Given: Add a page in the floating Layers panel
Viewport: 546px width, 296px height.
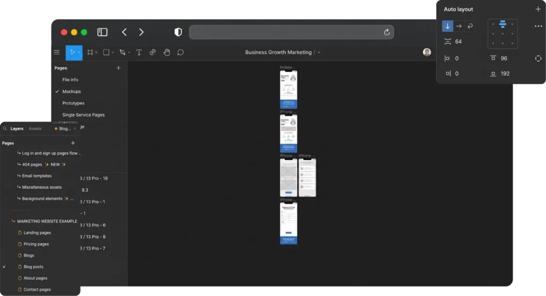Looking at the screenshot, I should pos(73,143).
